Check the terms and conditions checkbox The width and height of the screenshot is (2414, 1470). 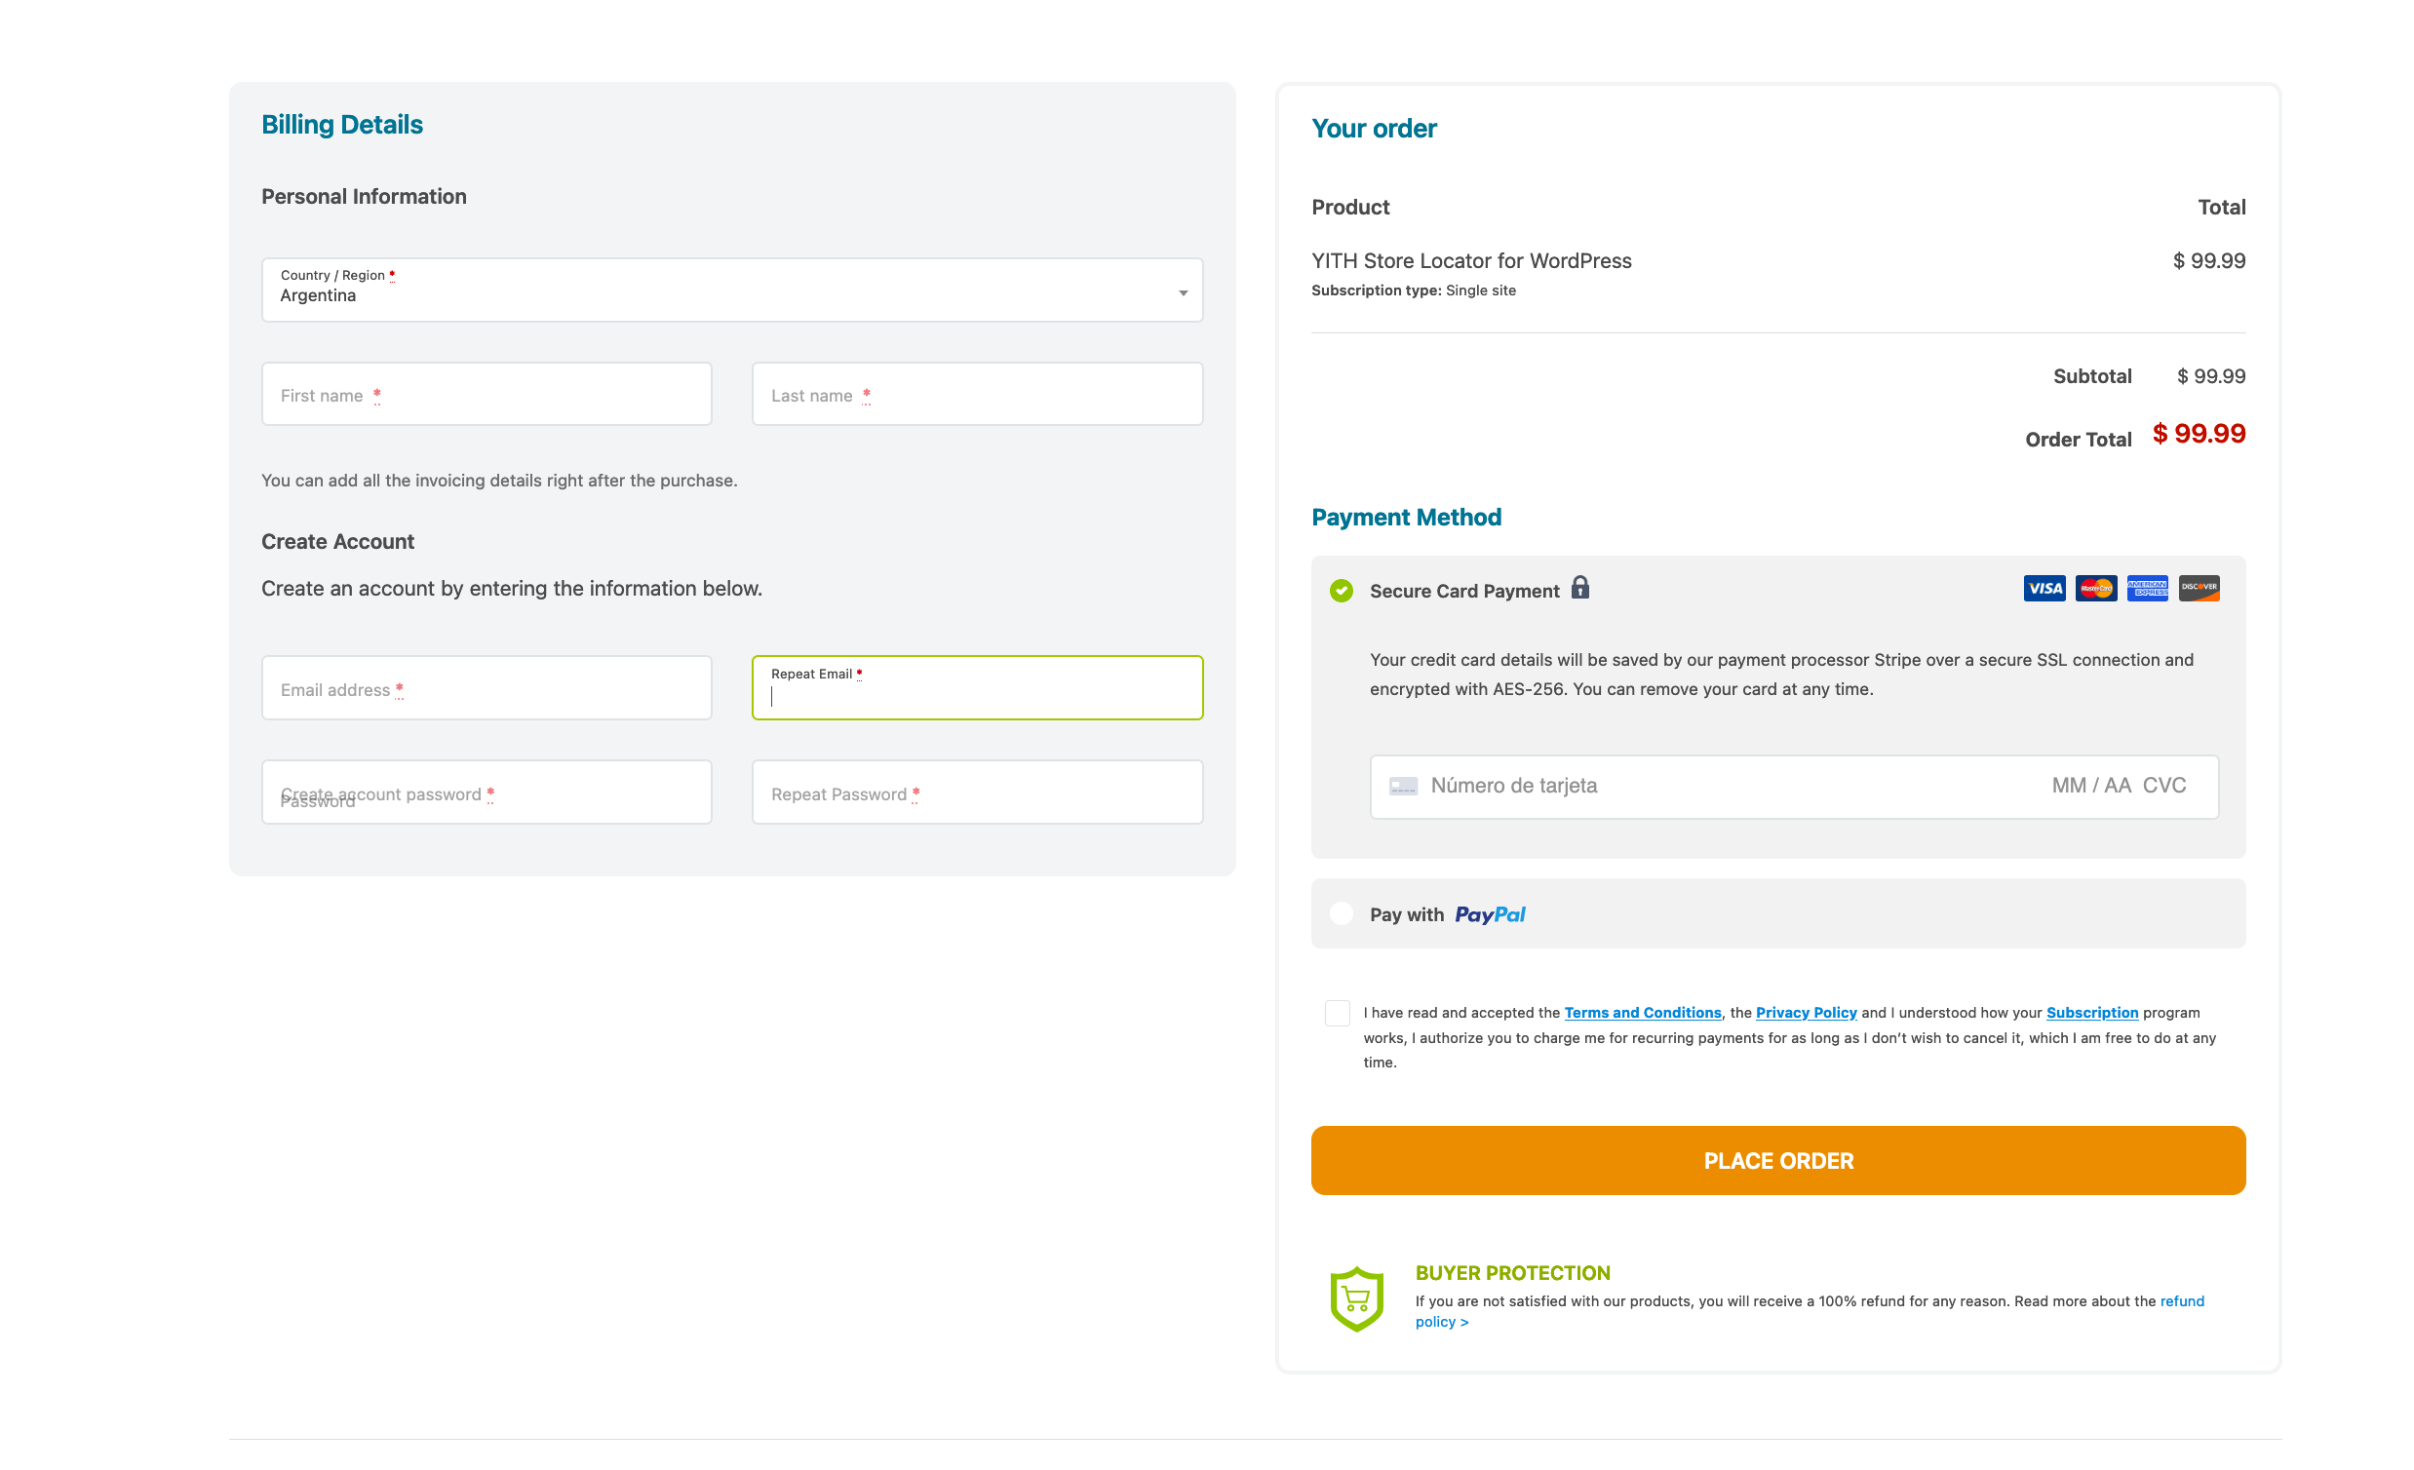[x=1337, y=1013]
